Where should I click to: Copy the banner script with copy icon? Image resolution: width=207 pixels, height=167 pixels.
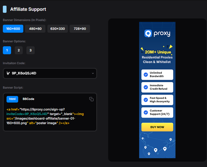91,99
